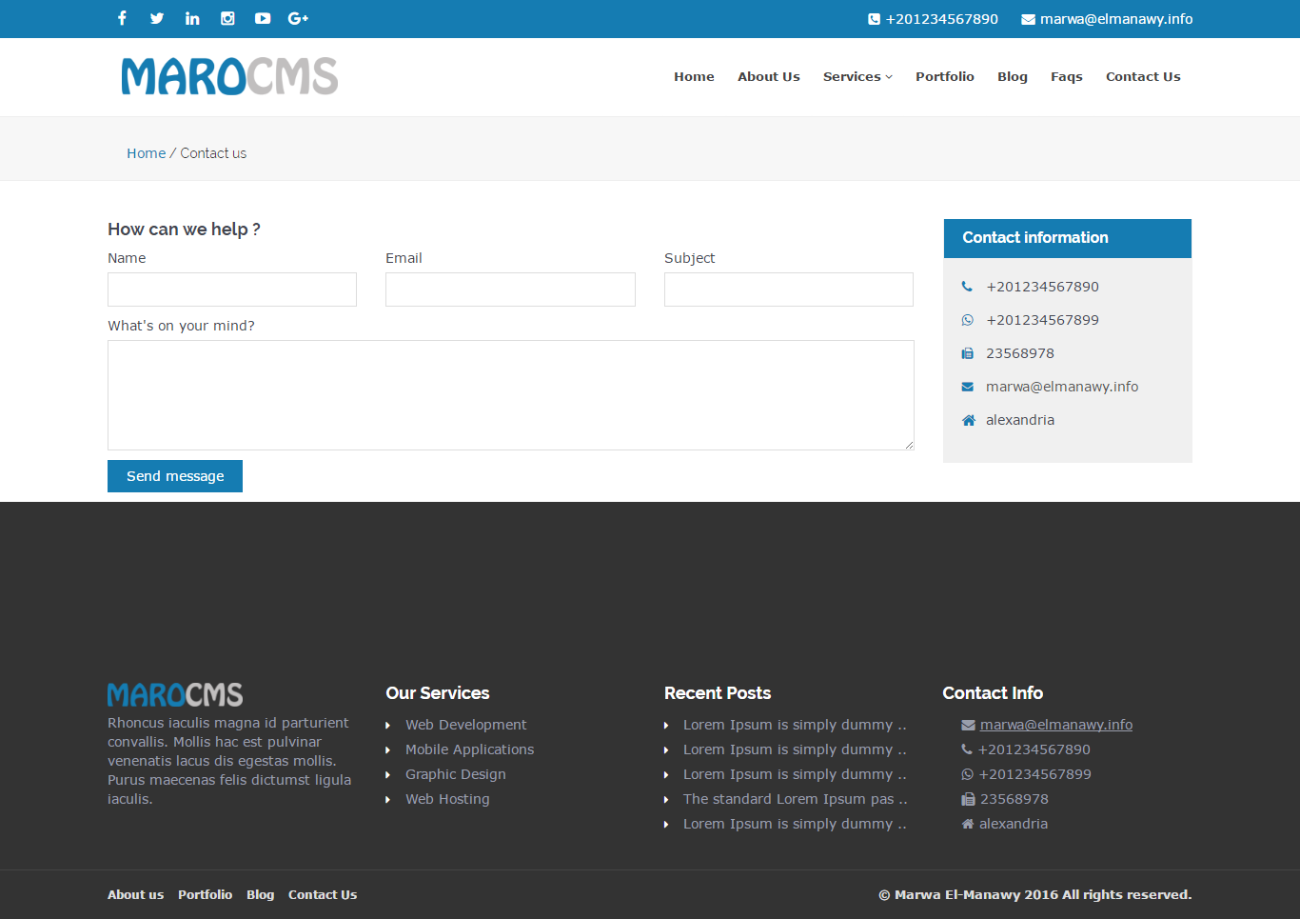
Task: Follow the Home breadcrumb link
Action: 147,153
